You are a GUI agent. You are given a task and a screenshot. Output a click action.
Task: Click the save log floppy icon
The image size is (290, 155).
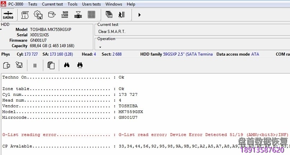point(19,65)
